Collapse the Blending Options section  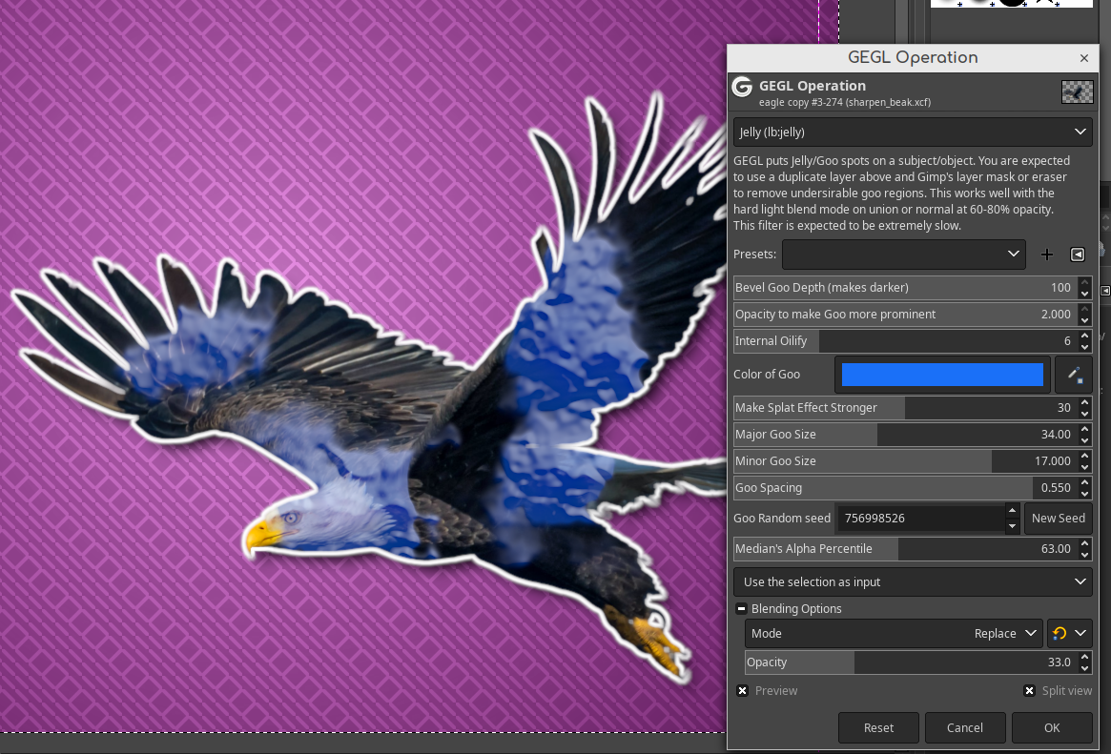pyautogui.click(x=741, y=609)
